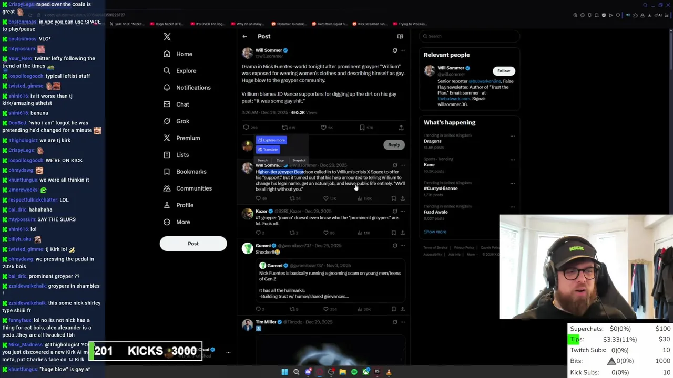Select Snapshot in the text selection popup
Image resolution: width=673 pixels, height=378 pixels.
coord(299,160)
